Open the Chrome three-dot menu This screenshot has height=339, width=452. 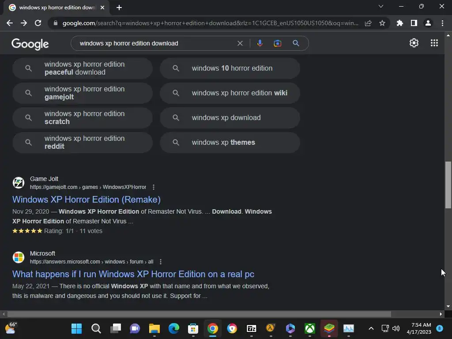(442, 23)
